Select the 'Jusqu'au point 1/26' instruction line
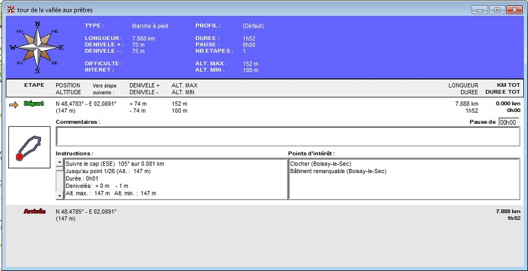Viewport: 528px width, 271px height. tap(108, 171)
